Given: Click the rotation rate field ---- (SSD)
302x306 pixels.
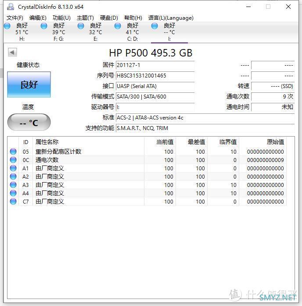Looking at the screenshot, I should 273,86.
